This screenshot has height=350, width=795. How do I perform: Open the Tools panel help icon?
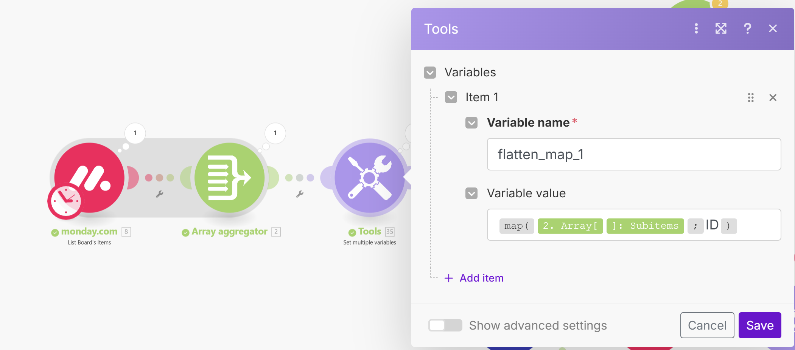(747, 29)
